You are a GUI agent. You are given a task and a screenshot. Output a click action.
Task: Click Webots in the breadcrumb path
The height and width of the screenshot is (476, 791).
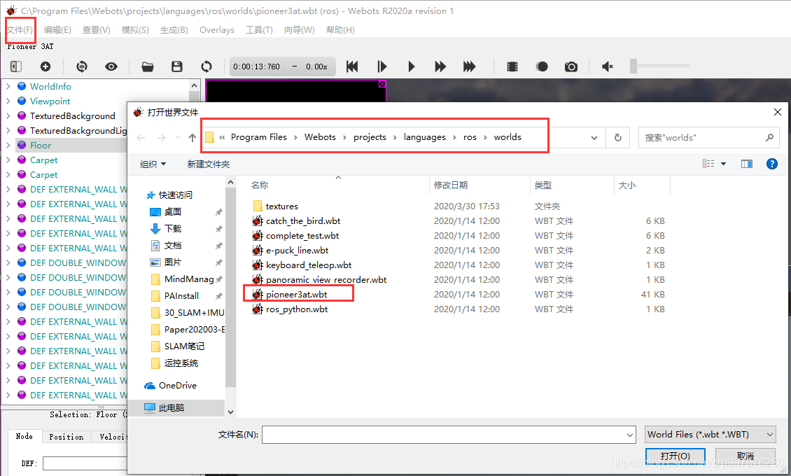click(x=320, y=137)
